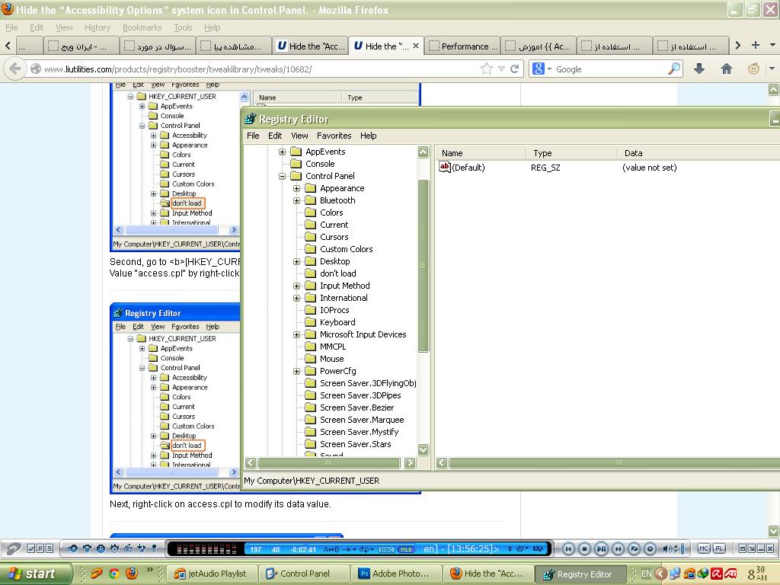Click the registry tree vertical scrollbar thumb
780x585 pixels.
click(x=424, y=266)
